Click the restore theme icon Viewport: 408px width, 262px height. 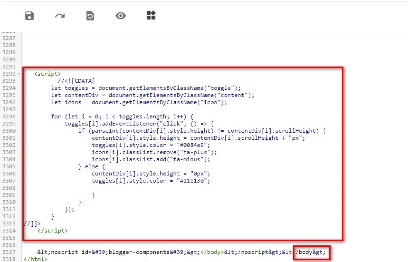(x=90, y=16)
